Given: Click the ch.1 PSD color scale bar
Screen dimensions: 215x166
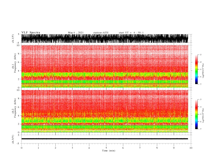Looking at the screenshot, I should [196, 69].
